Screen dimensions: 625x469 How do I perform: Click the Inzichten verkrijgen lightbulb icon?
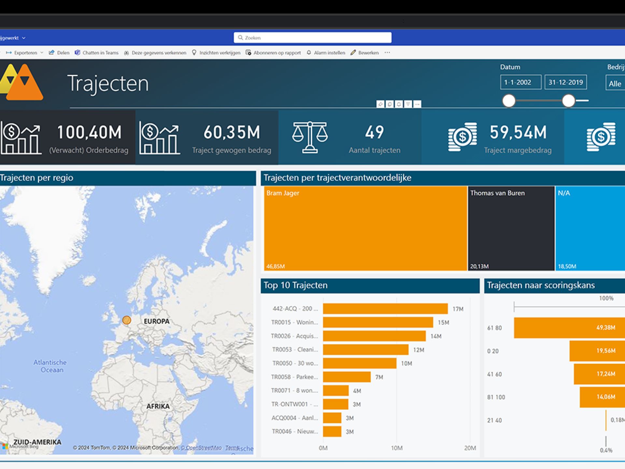pos(194,52)
